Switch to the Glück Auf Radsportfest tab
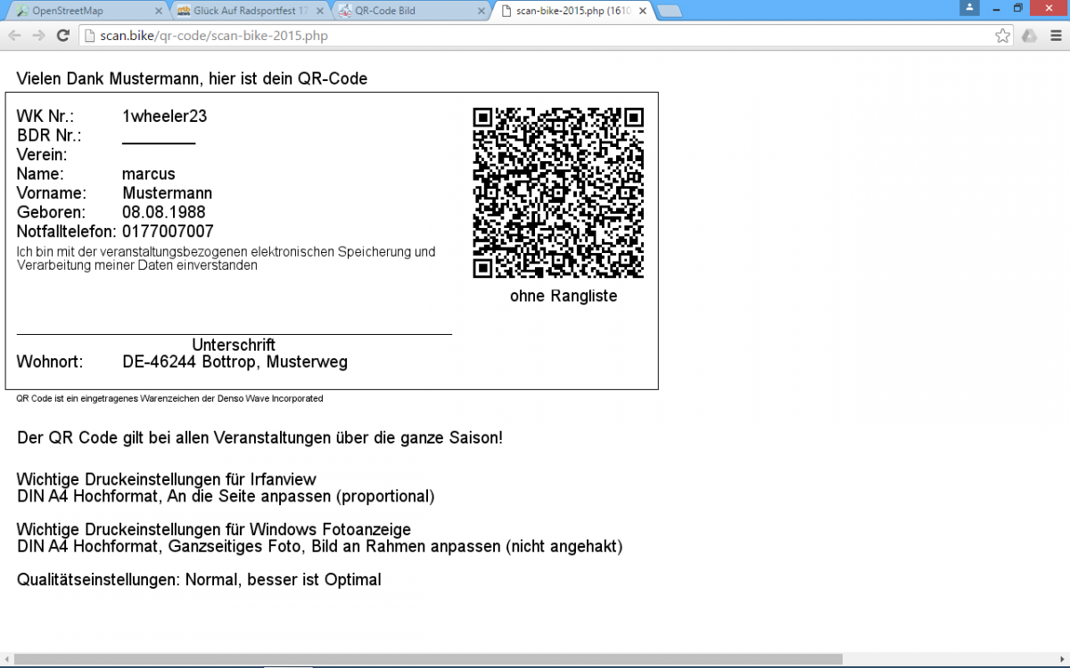 click(x=249, y=11)
